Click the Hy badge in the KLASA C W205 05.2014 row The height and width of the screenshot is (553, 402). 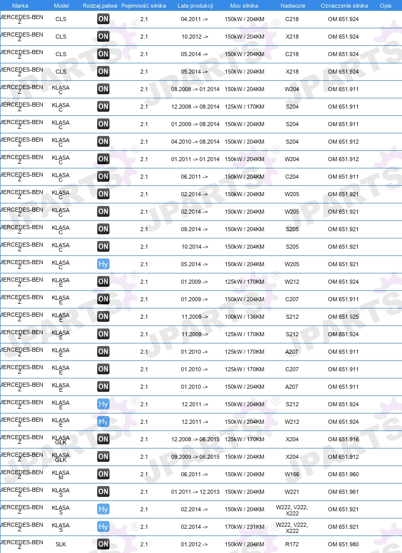[103, 264]
